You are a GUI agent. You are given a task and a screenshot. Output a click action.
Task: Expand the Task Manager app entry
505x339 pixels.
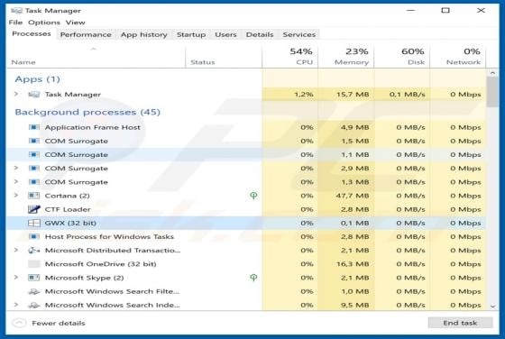point(16,94)
